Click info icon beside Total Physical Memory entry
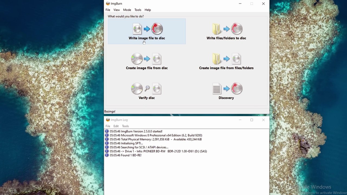Viewport: 347px width, 195px height. [x=107, y=139]
